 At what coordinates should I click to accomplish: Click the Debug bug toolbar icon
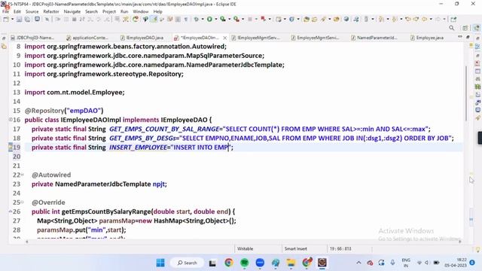(196, 19)
